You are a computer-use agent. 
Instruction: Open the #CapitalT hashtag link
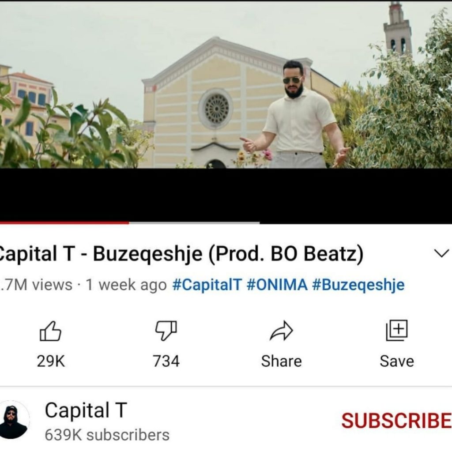[207, 285]
